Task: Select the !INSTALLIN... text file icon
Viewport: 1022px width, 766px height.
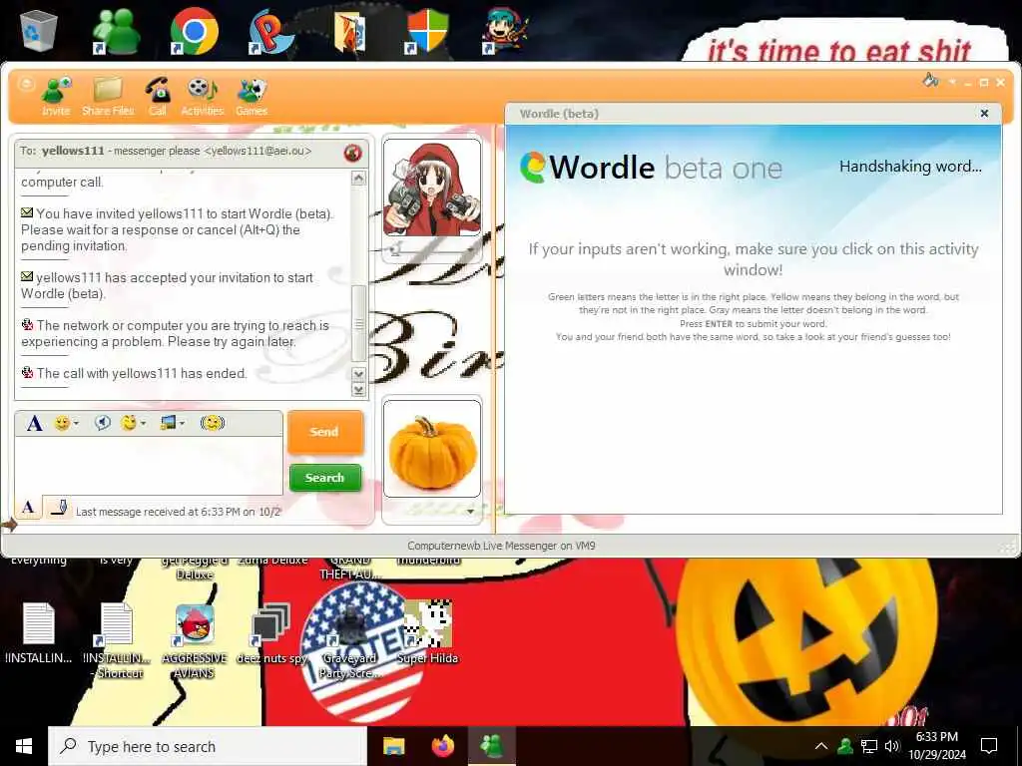Action: click(39, 633)
